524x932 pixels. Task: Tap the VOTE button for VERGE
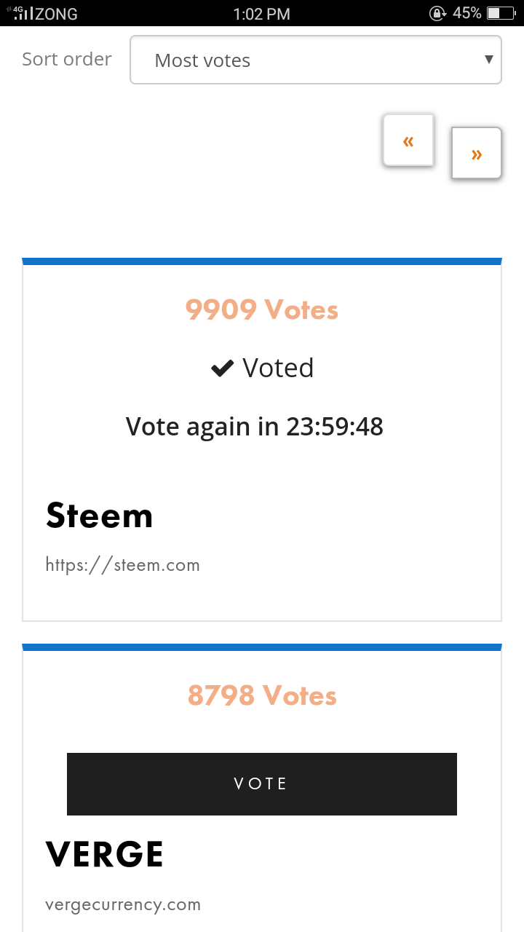tap(262, 783)
